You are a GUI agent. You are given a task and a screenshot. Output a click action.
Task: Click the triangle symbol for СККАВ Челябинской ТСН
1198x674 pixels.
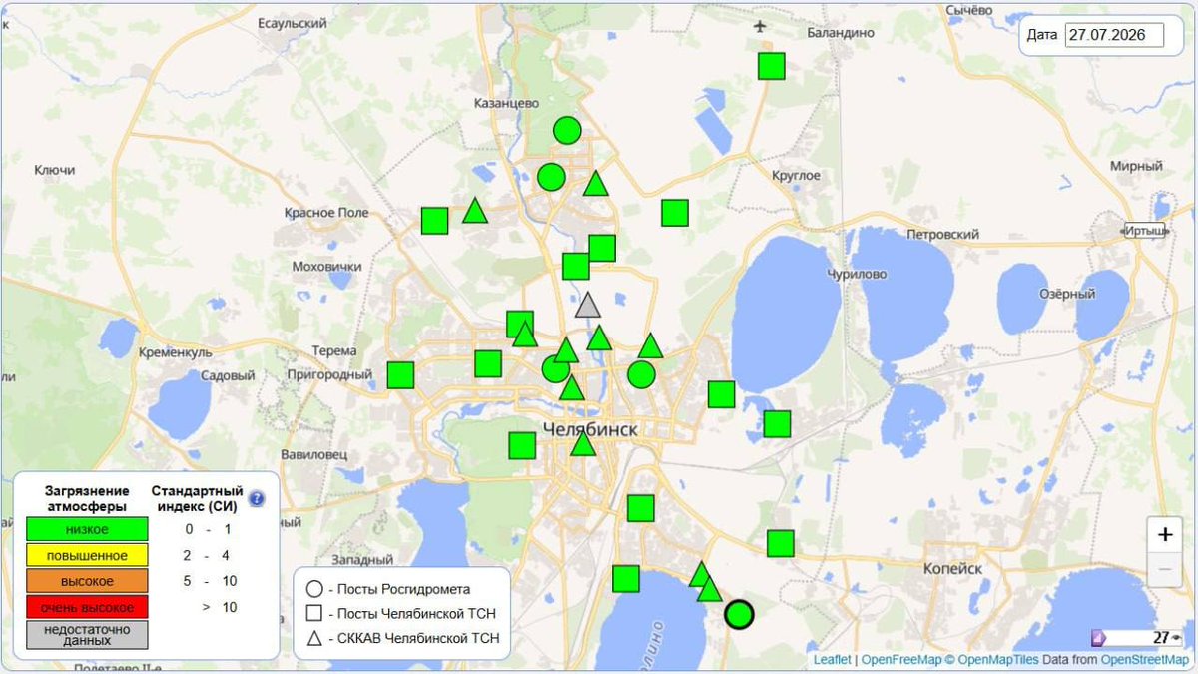(x=314, y=638)
